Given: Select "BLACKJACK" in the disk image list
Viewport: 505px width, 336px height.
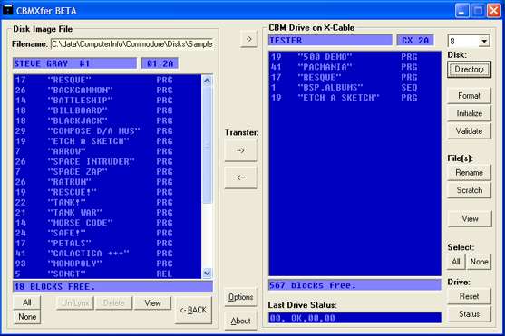Looking at the screenshot, I should click(107, 120).
